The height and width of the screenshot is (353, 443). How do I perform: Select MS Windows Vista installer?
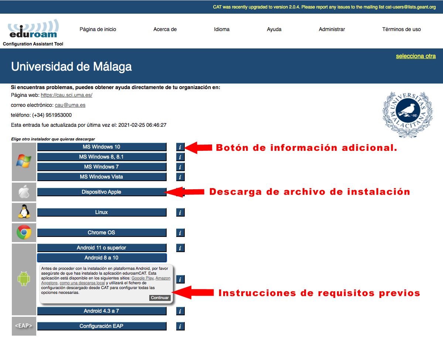(102, 177)
